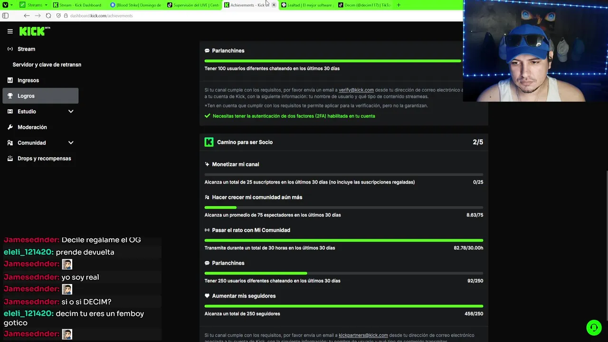Click the lower Parlanchines chat bubble icon
608x342 pixels.
(207, 263)
